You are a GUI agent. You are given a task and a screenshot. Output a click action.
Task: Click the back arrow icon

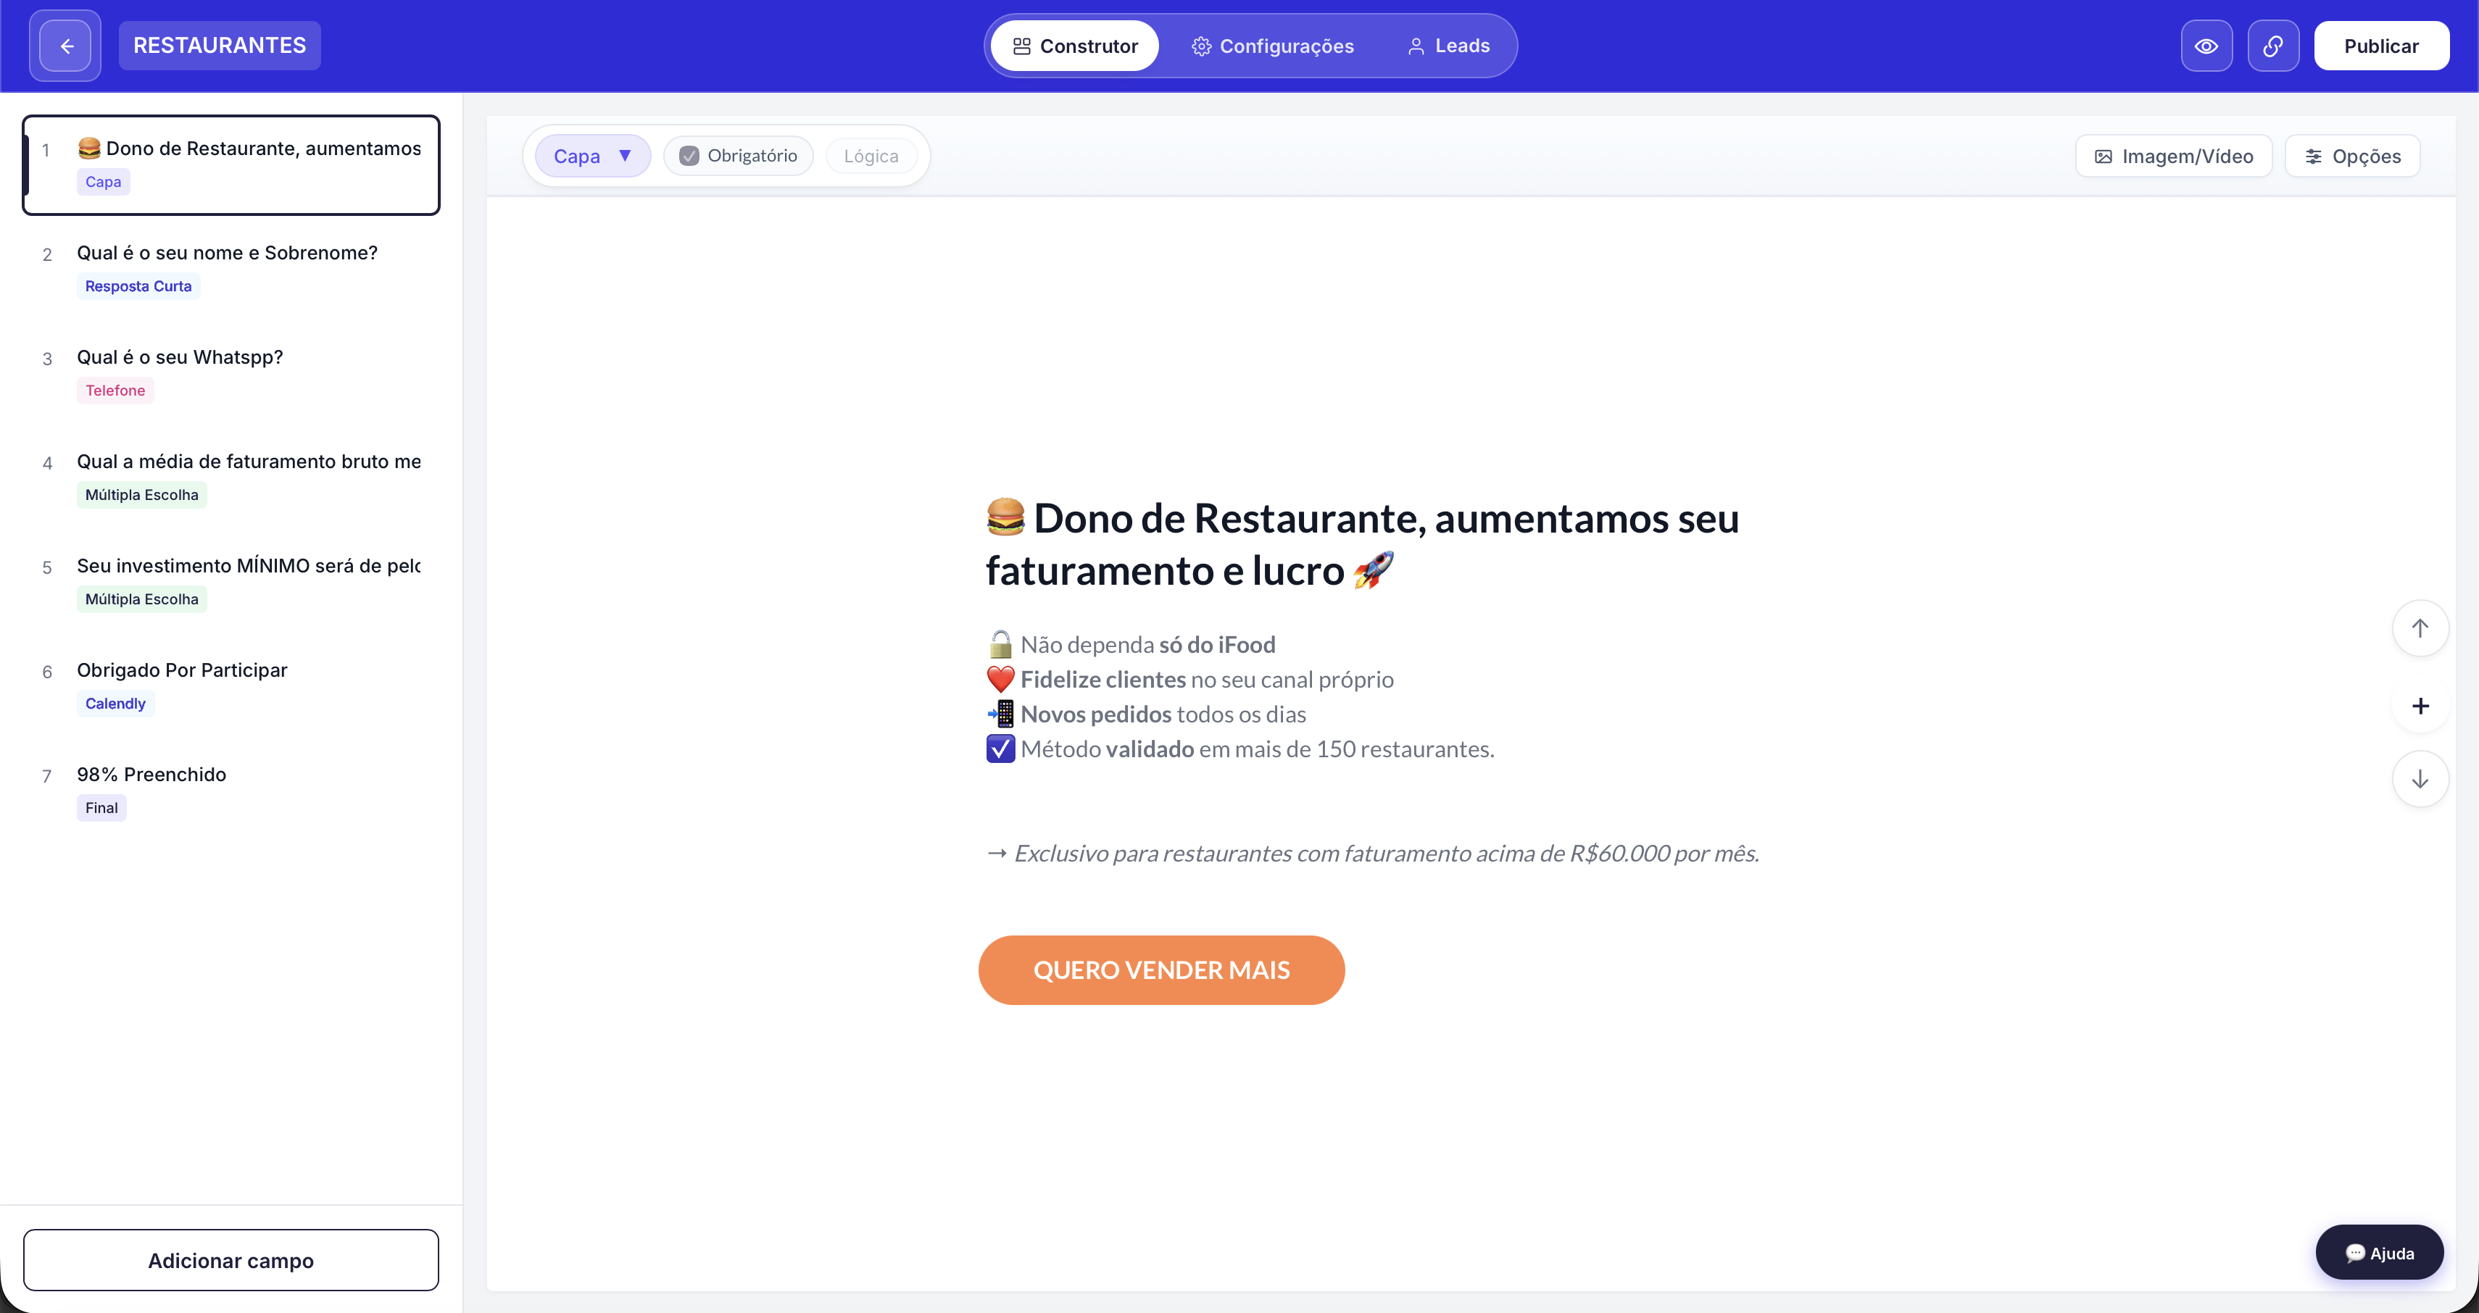tap(65, 46)
